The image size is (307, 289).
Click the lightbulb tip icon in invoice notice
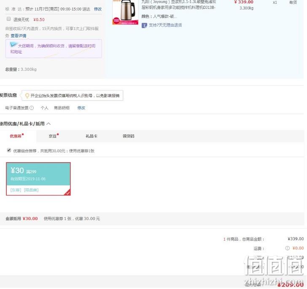pyautogui.click(x=27, y=96)
